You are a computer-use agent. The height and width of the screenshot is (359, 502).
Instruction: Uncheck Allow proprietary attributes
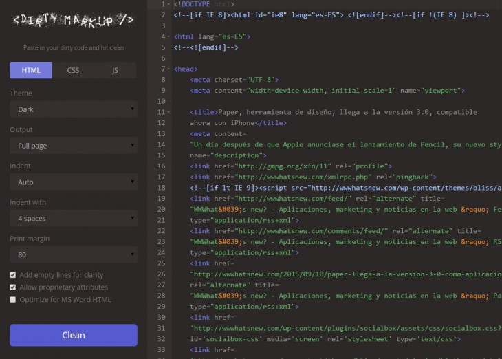pyautogui.click(x=13, y=287)
